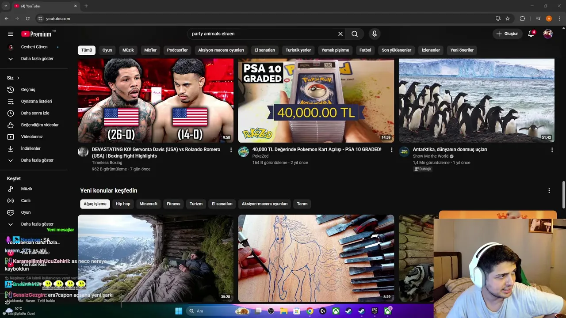Open the Windows Start menu
The width and height of the screenshot is (566, 318).
[x=179, y=311]
